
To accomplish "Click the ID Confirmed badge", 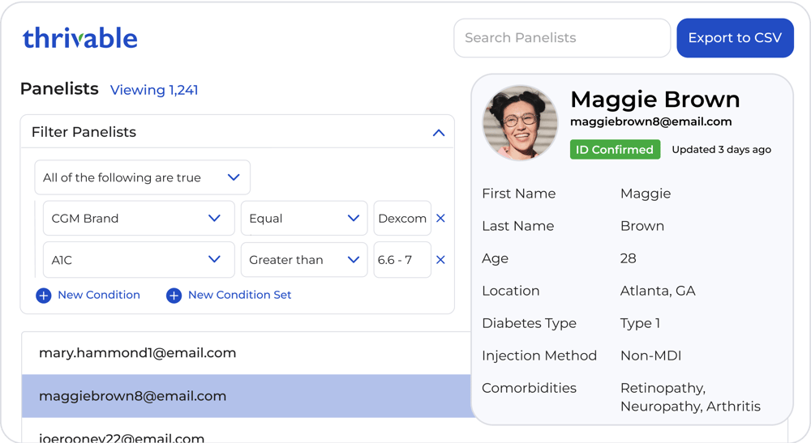I will click(x=615, y=150).
